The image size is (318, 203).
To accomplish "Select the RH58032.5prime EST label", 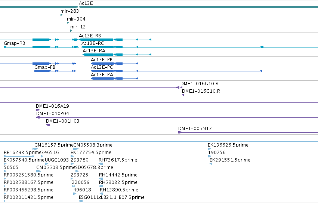I will click(118, 182).
